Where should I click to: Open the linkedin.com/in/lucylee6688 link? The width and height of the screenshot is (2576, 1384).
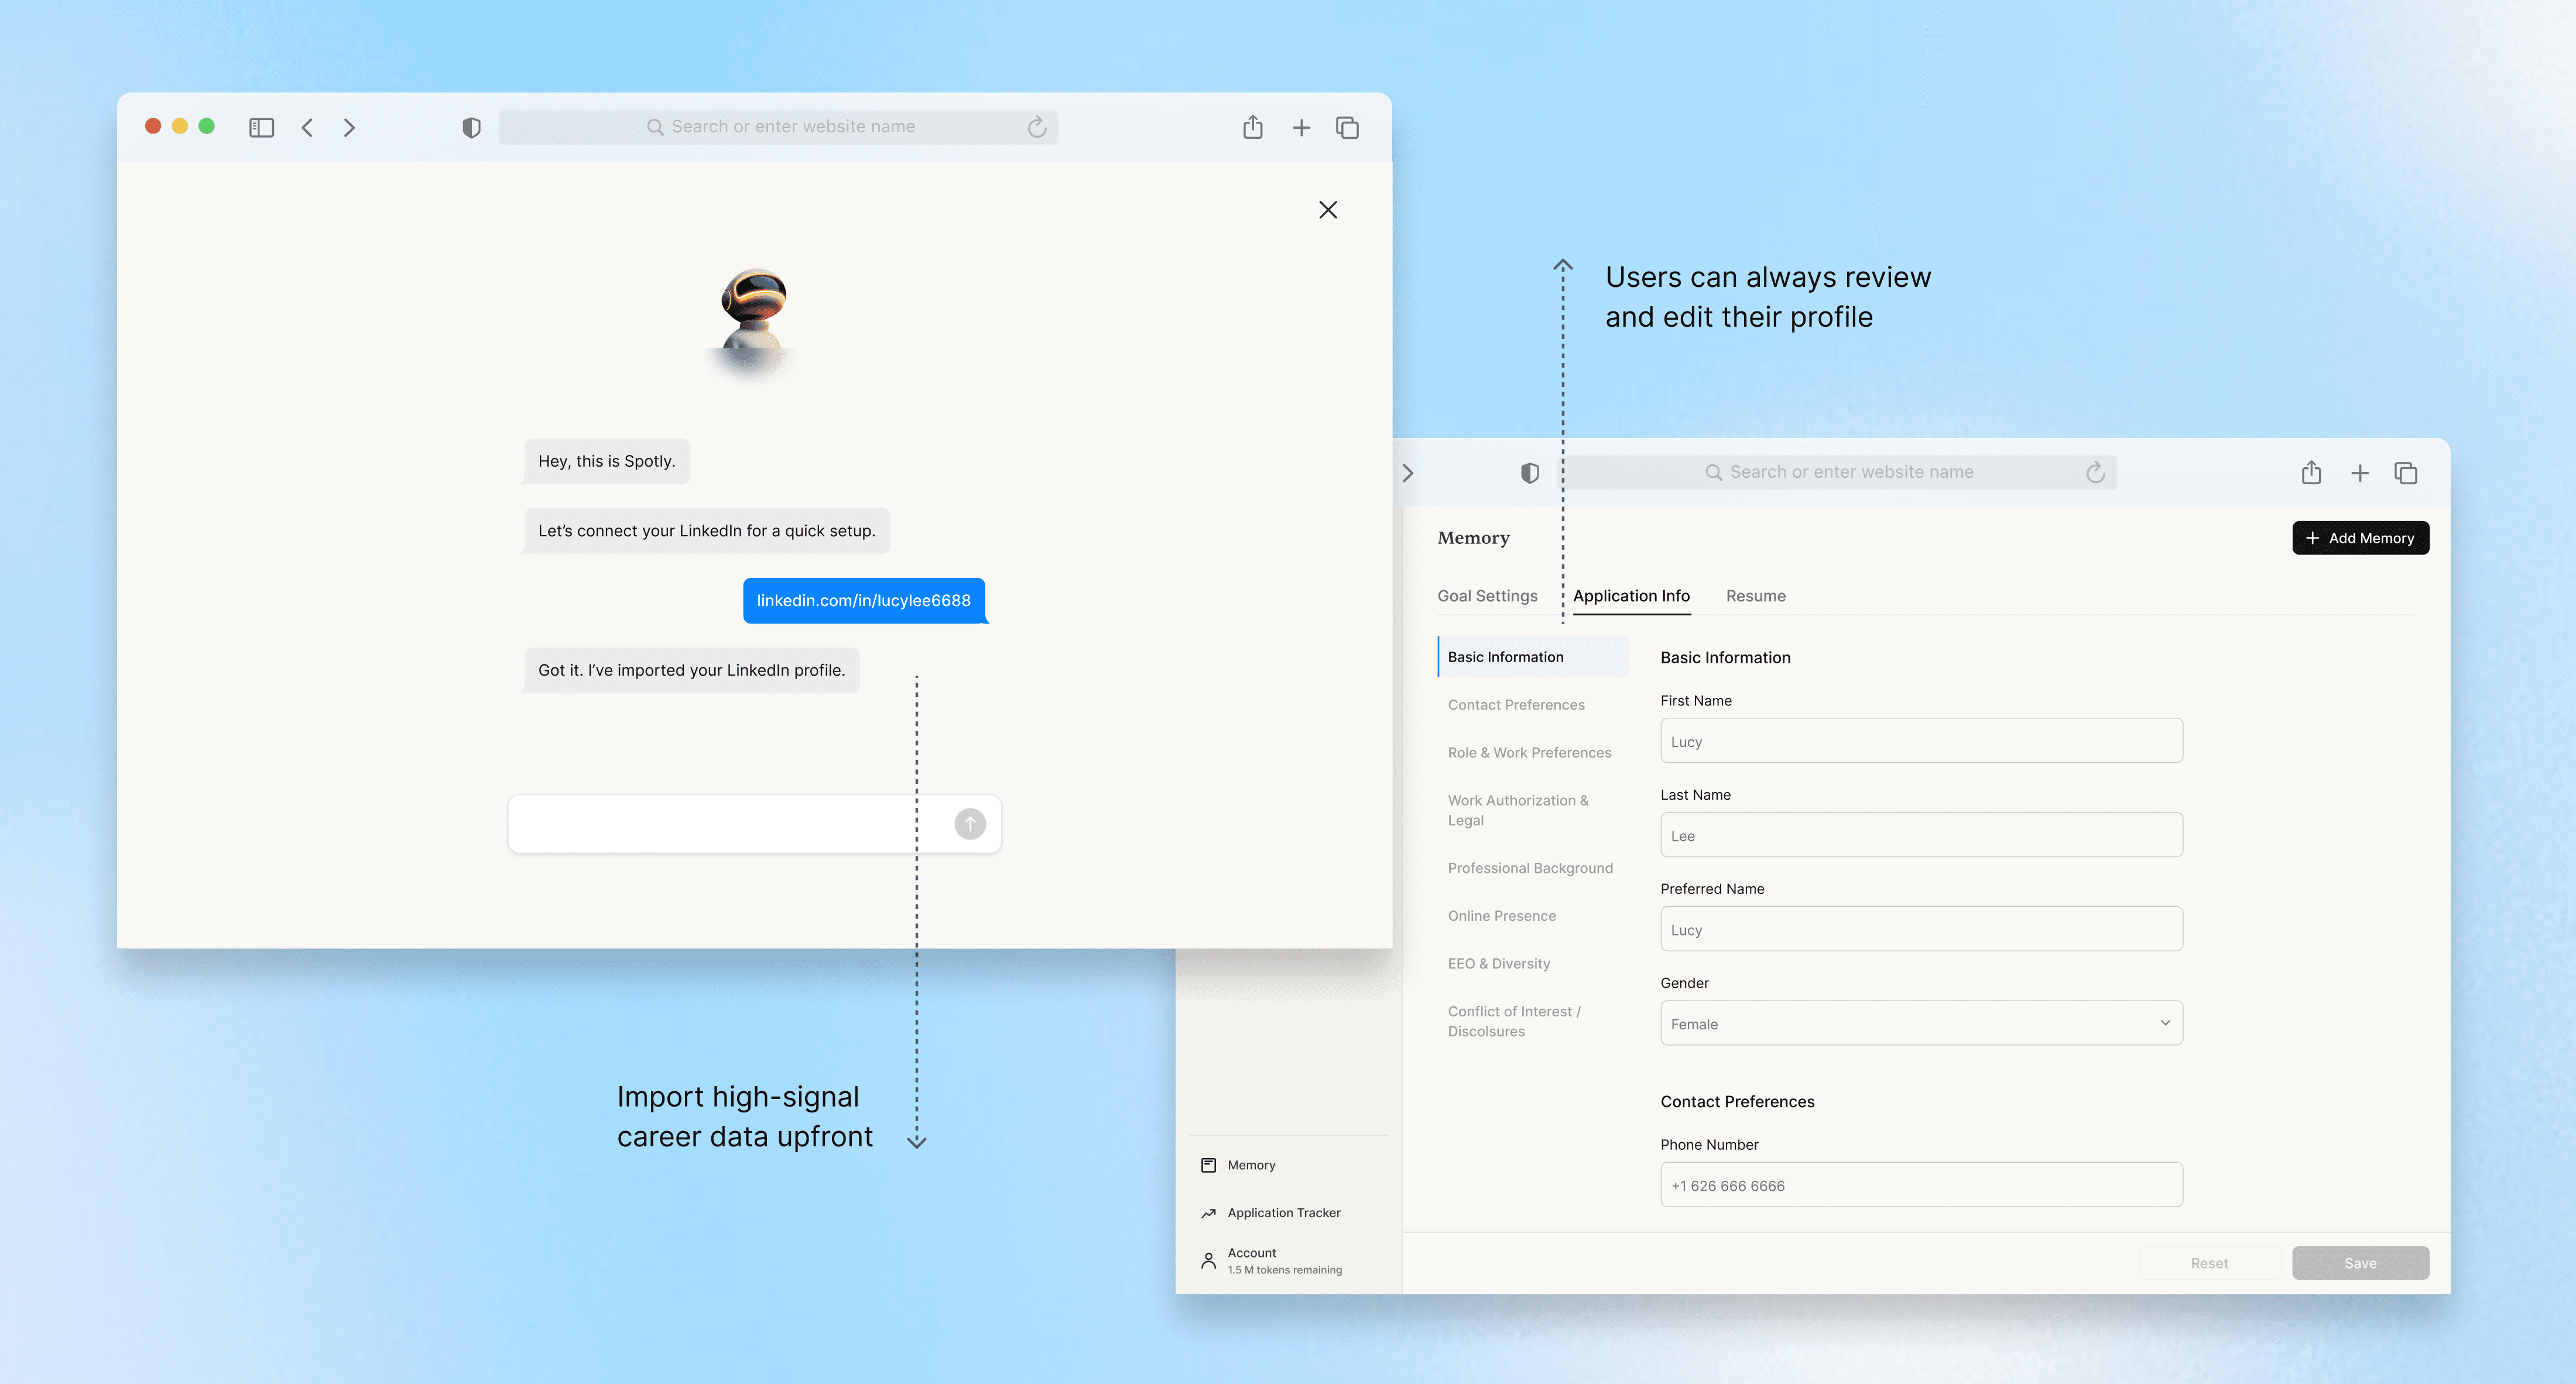(x=863, y=600)
